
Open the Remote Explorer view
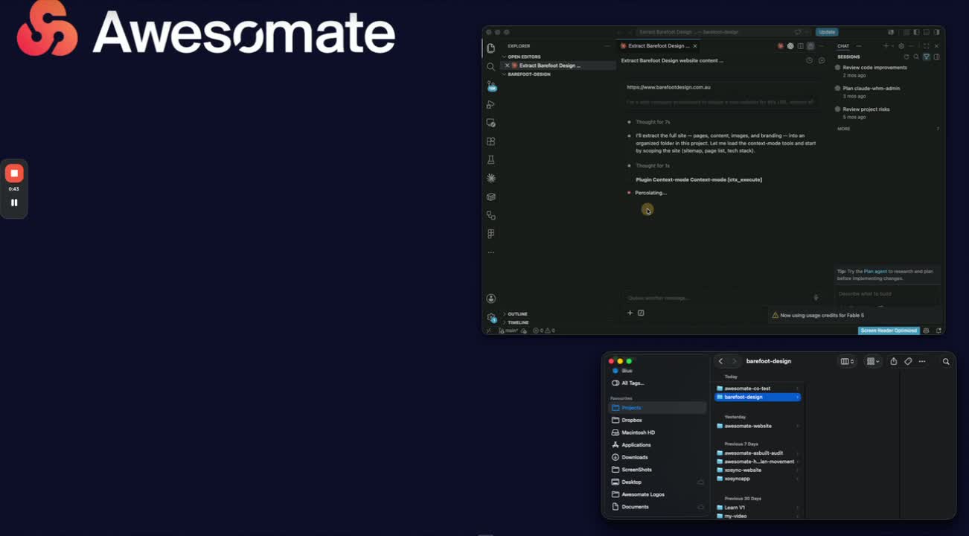coord(490,123)
